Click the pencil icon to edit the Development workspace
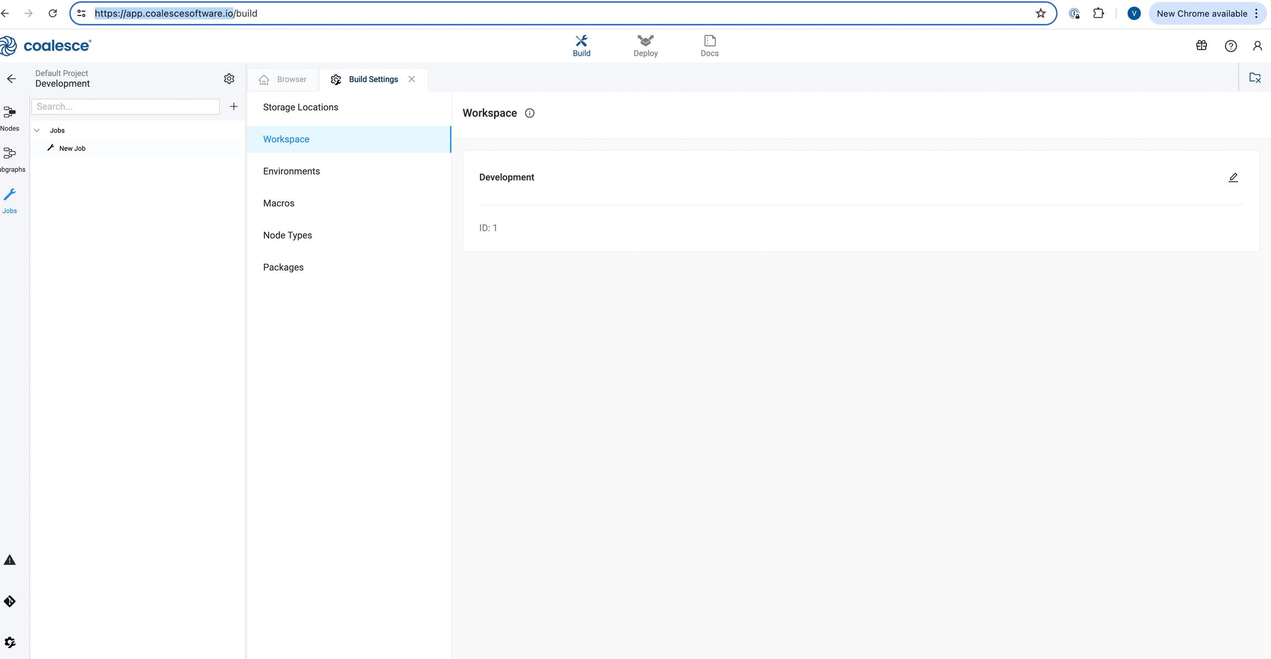The height and width of the screenshot is (659, 1271). 1233,177
